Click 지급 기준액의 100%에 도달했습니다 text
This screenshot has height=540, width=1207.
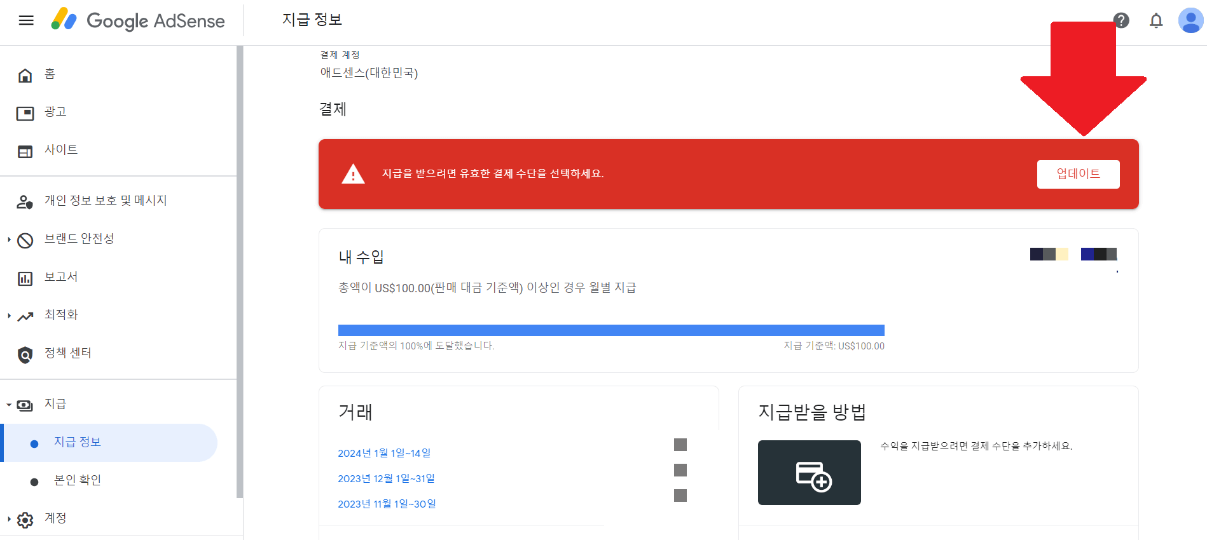click(416, 346)
